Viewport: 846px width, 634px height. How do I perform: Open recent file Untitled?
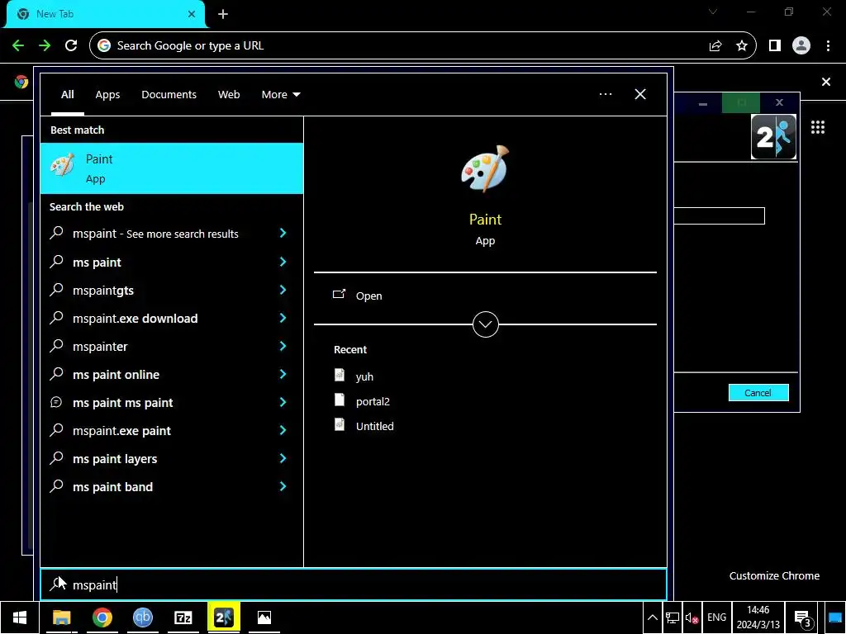(374, 426)
